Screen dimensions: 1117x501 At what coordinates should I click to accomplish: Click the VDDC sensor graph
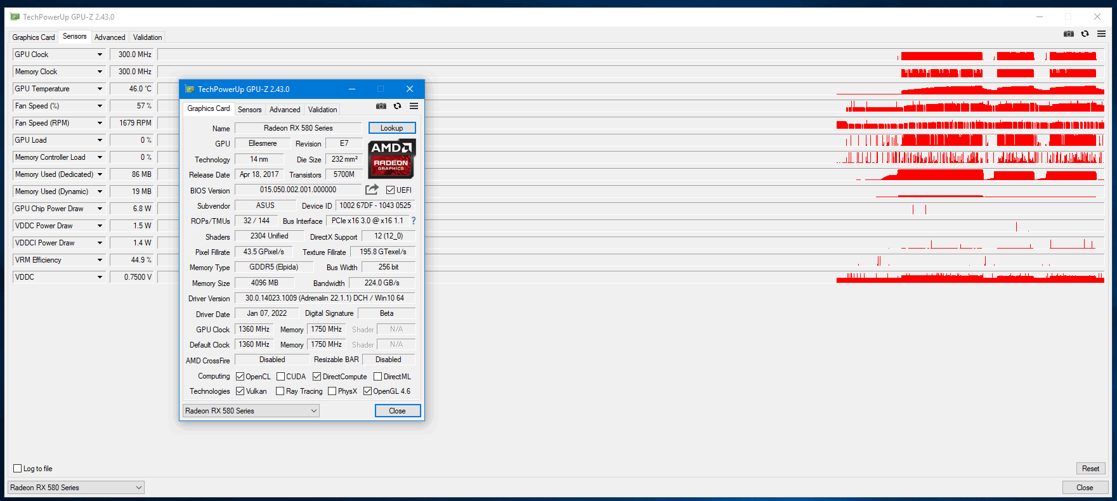click(630, 277)
